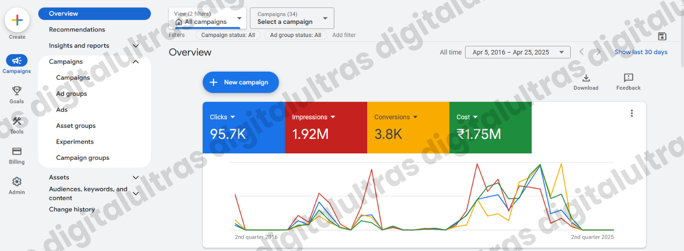
Task: Open Campaign groups in sidebar
Action: click(x=83, y=158)
